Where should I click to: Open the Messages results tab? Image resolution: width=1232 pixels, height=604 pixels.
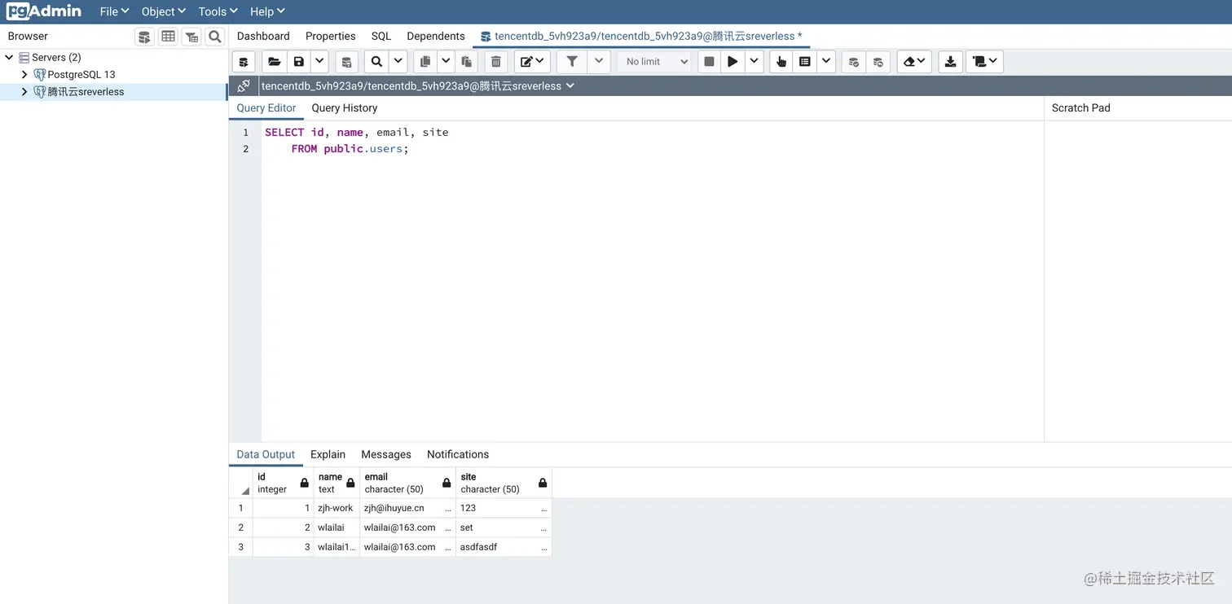click(386, 455)
